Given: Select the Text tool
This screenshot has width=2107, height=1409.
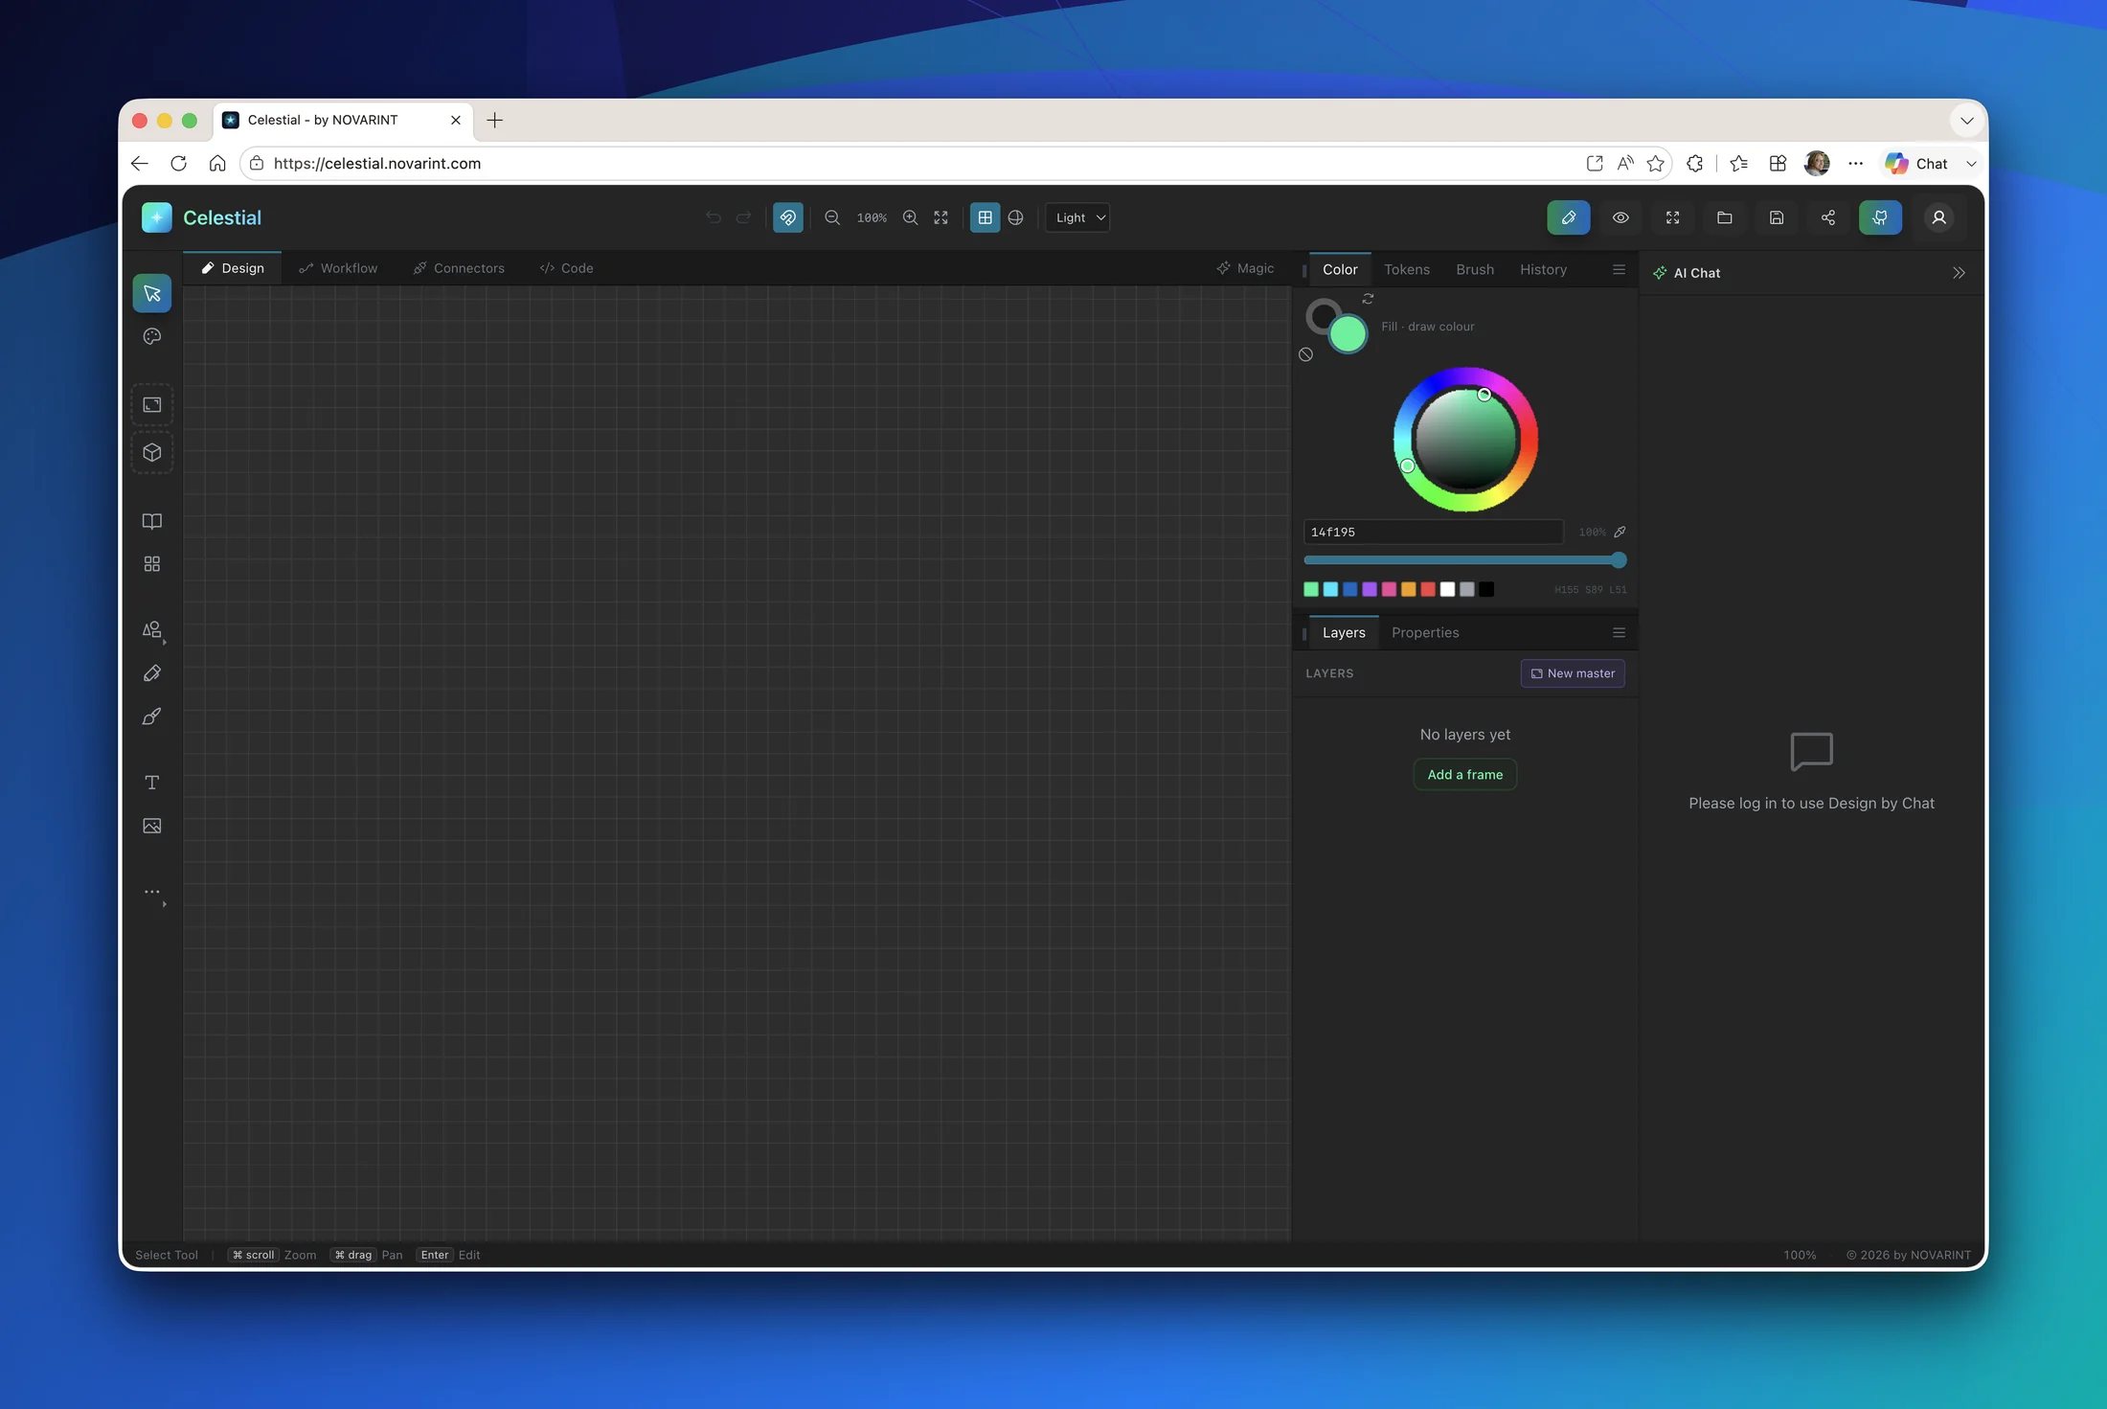Looking at the screenshot, I should pyautogui.click(x=152, y=783).
